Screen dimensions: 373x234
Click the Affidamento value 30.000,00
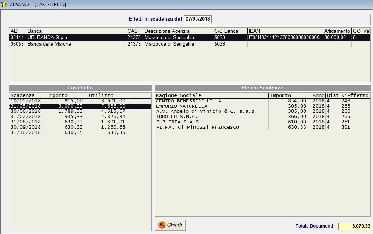335,38
